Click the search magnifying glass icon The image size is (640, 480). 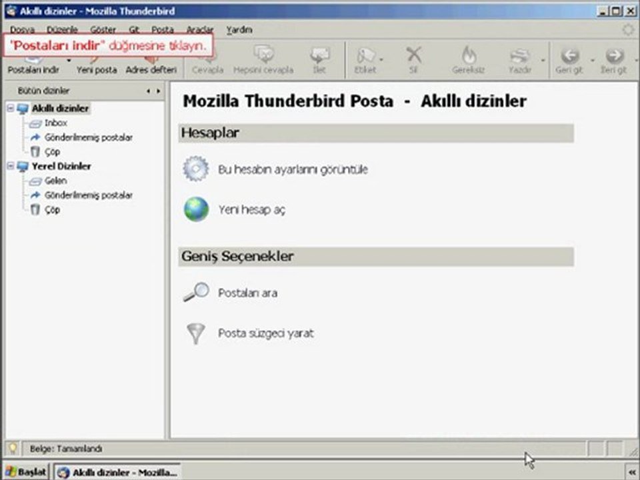point(196,292)
